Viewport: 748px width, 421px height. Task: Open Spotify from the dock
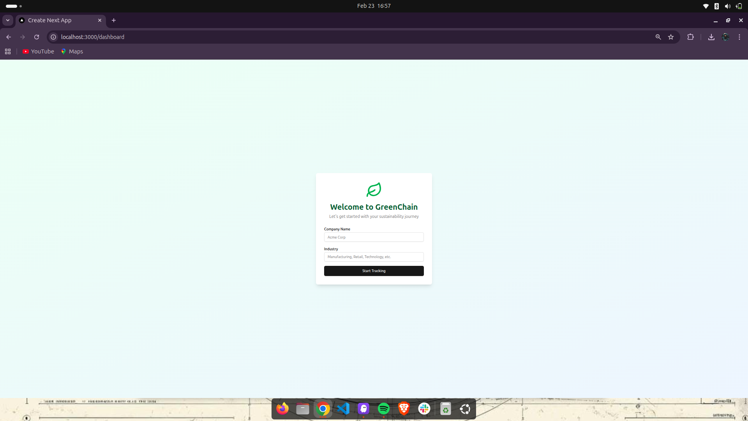click(384, 409)
